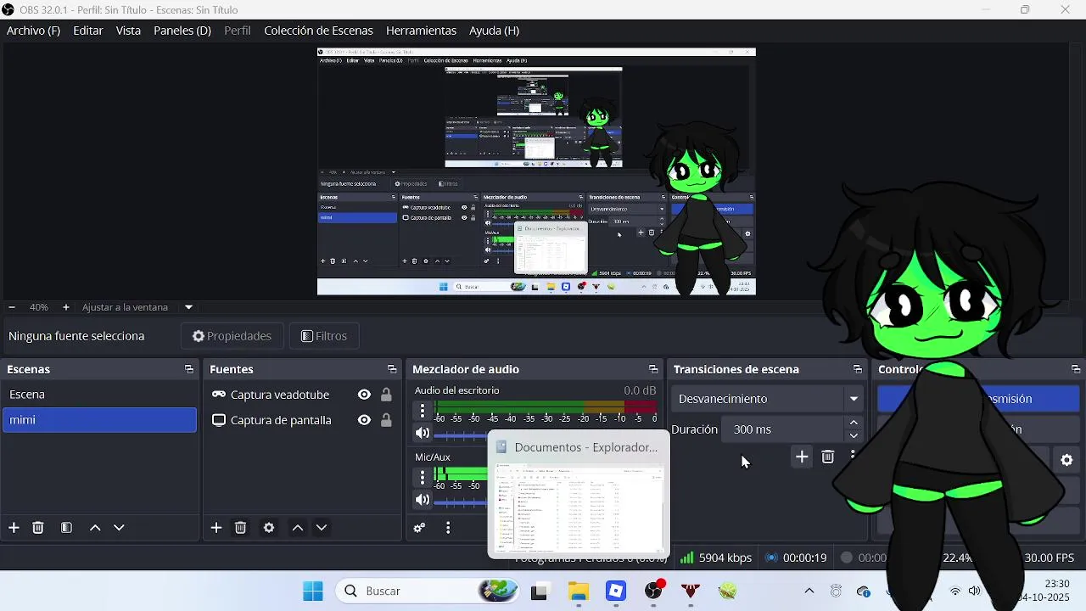
Task: Zoom out preview with minus icon
Action: point(12,307)
